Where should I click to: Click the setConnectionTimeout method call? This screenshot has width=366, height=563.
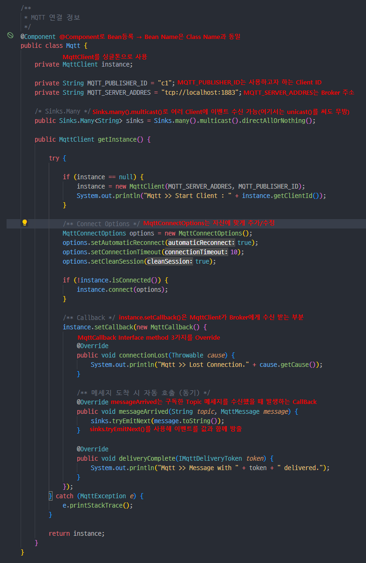[x=126, y=252]
